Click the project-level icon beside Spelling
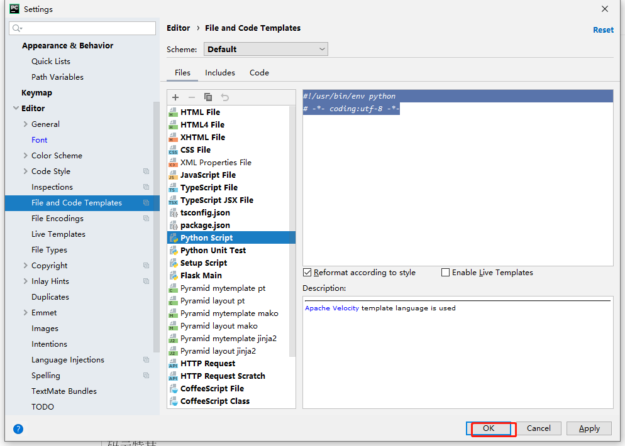The height and width of the screenshot is (446, 625). [147, 376]
